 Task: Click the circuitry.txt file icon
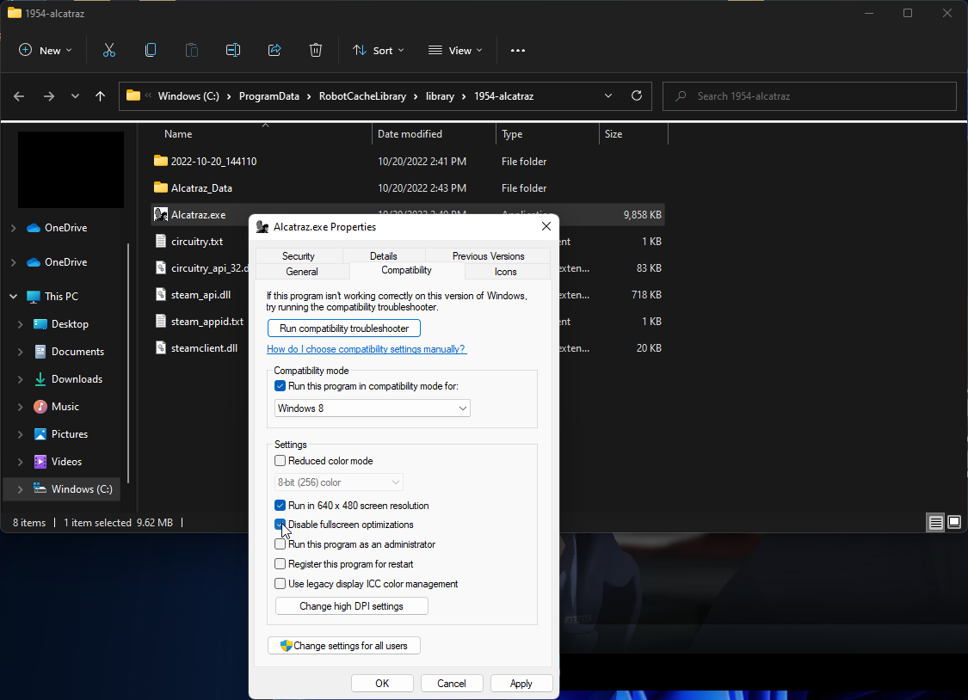point(161,241)
